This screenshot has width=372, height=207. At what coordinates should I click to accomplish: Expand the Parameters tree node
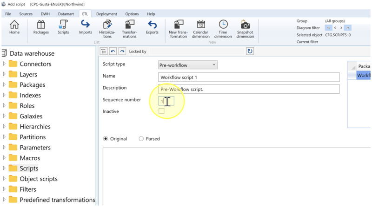point(4,147)
